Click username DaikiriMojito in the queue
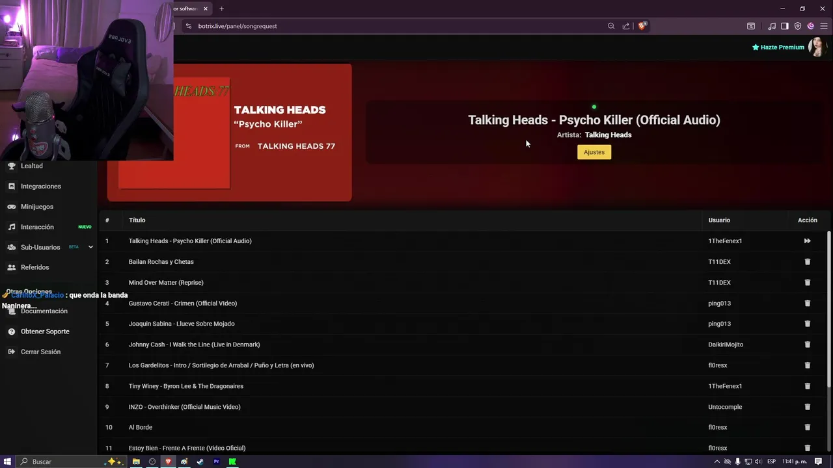833x468 pixels. click(726, 344)
